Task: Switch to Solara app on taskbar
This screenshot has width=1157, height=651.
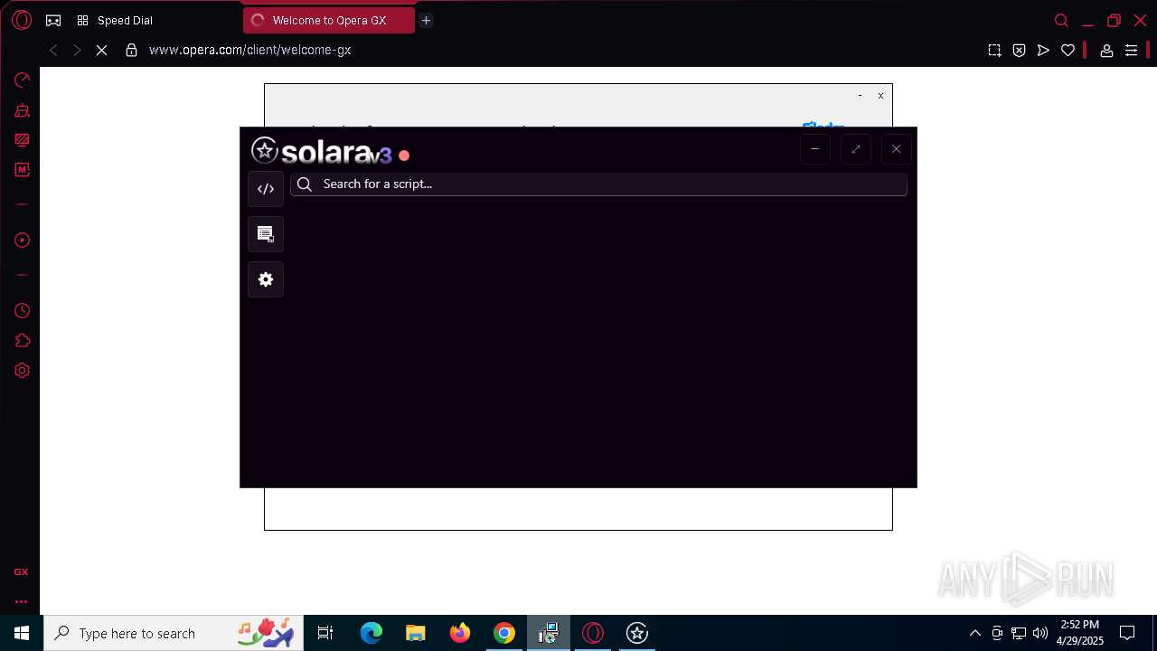Action: (636, 633)
